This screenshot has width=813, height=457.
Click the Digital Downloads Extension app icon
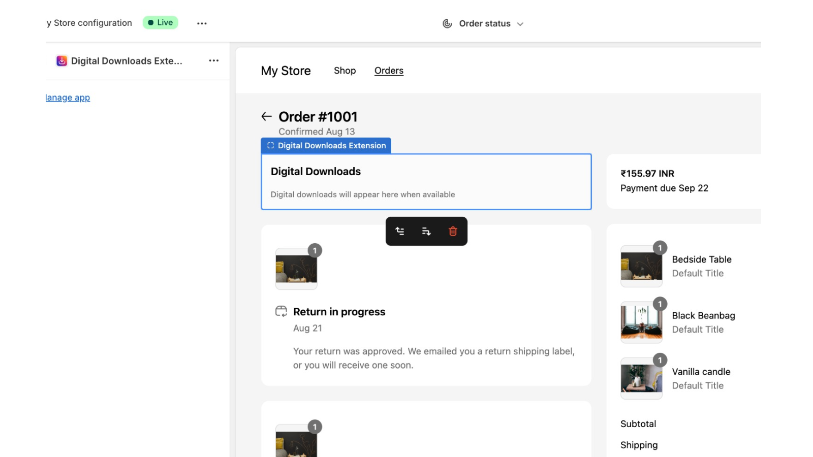61,61
